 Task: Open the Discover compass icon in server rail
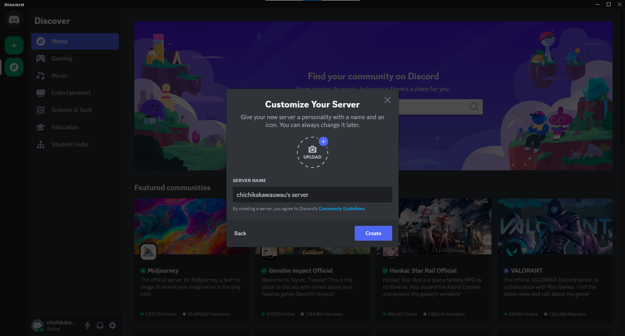pyautogui.click(x=14, y=67)
